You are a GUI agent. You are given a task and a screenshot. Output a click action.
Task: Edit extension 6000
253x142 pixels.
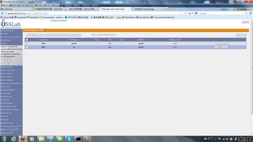pos(217,43)
